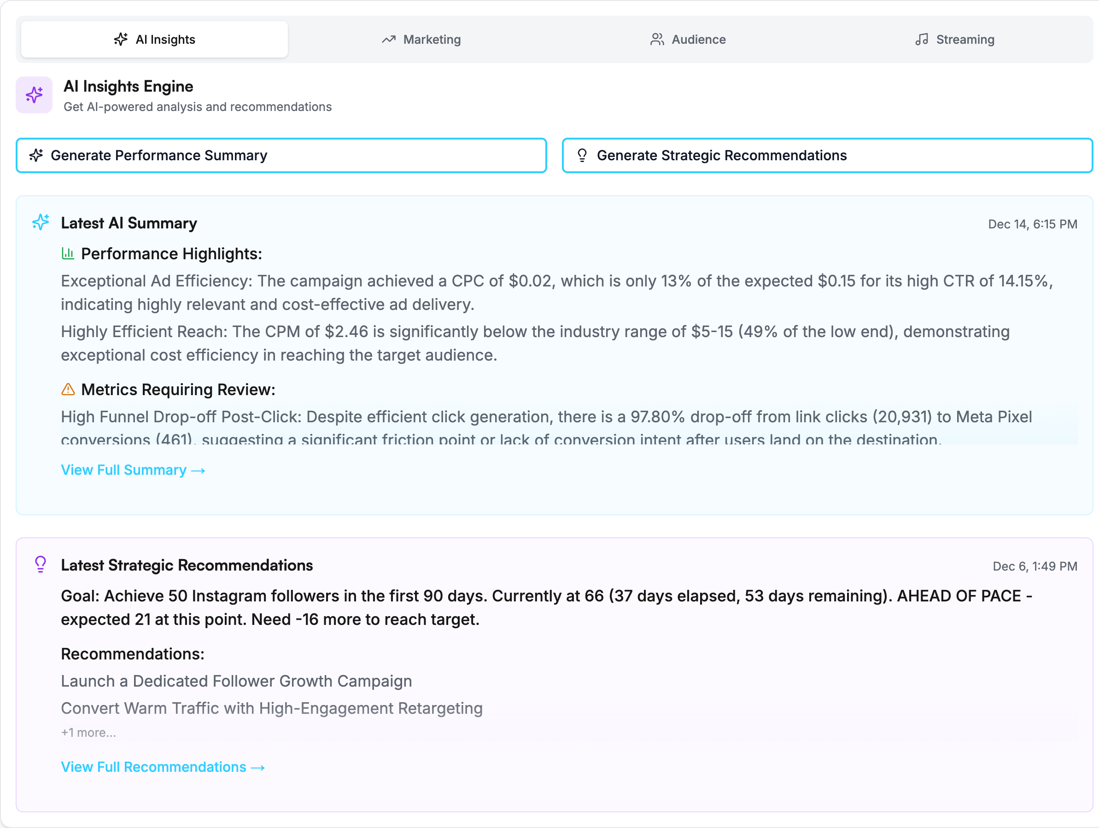Click the Latest AI Summary heading

click(129, 223)
